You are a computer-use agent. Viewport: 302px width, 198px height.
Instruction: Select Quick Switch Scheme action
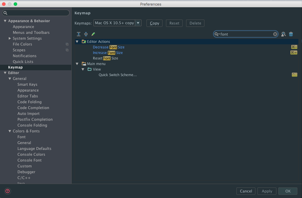118,75
